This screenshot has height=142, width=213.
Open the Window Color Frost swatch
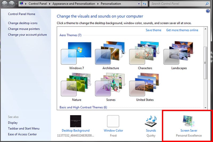point(113,121)
